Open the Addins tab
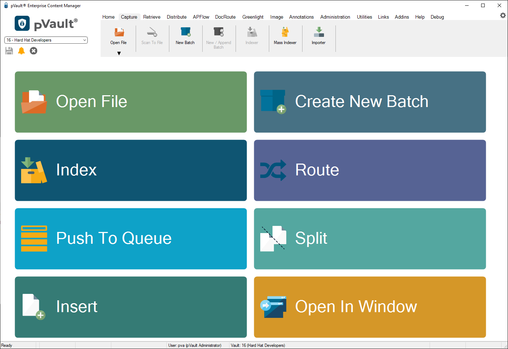This screenshot has width=508, height=349. click(402, 17)
